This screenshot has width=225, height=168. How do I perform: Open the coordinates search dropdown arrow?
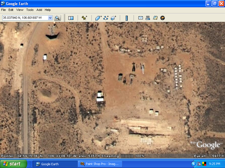pyautogui.click(x=50, y=18)
